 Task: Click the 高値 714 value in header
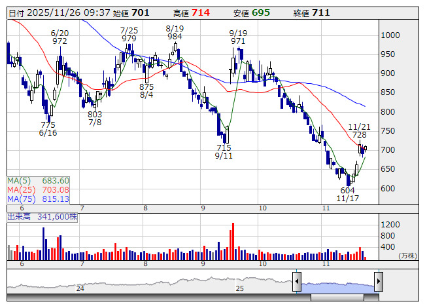pyautogui.click(x=200, y=12)
